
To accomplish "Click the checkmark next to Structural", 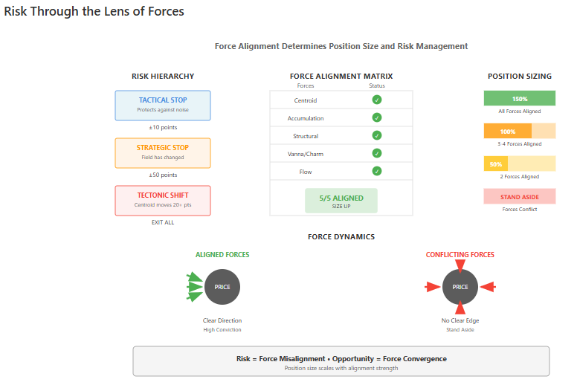I will click(x=377, y=135).
